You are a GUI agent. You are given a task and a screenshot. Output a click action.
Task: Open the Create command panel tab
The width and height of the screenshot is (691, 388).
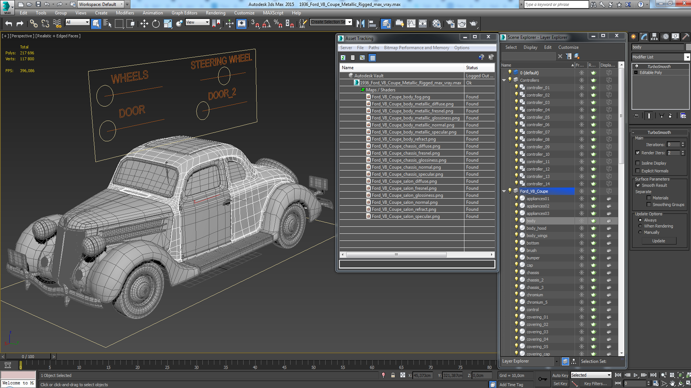(633, 37)
